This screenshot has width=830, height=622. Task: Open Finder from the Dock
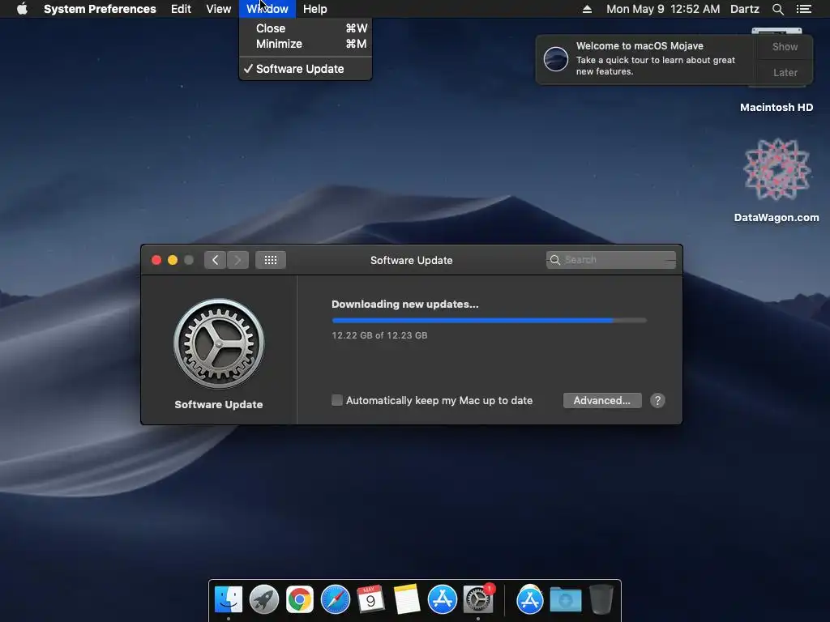coord(228,599)
